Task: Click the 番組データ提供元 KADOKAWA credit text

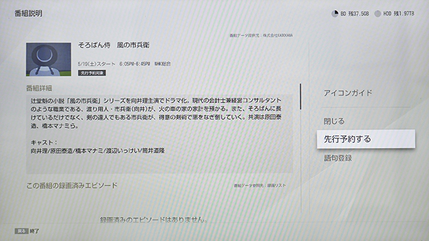Action: (x=261, y=35)
